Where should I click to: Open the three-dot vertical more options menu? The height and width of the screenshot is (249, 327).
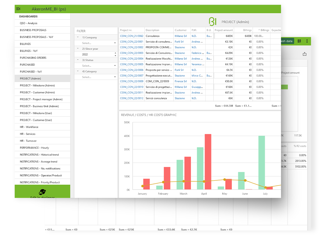click(307, 41)
